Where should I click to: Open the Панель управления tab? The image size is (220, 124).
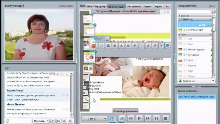click(x=125, y=111)
